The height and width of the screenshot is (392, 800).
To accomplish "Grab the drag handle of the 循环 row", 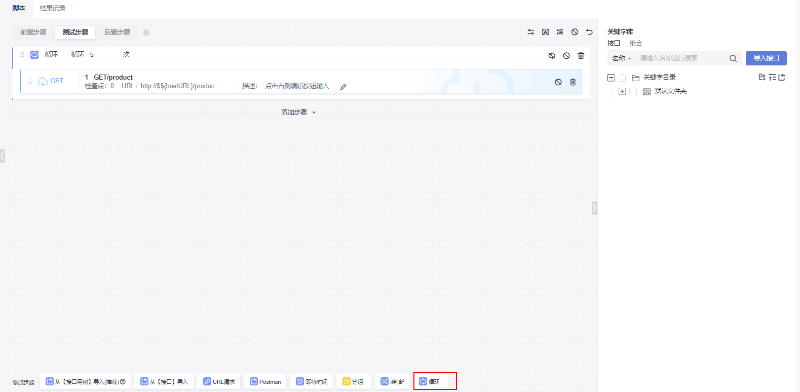I will point(22,55).
